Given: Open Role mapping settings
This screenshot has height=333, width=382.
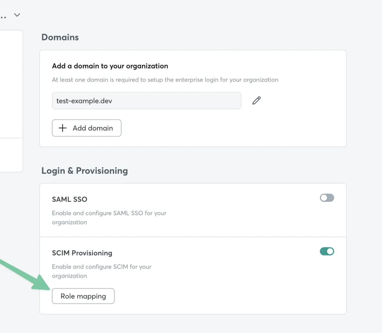Looking at the screenshot, I should tap(83, 296).
